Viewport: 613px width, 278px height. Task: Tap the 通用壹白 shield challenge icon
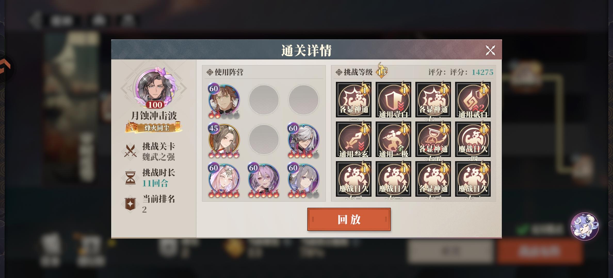click(393, 100)
